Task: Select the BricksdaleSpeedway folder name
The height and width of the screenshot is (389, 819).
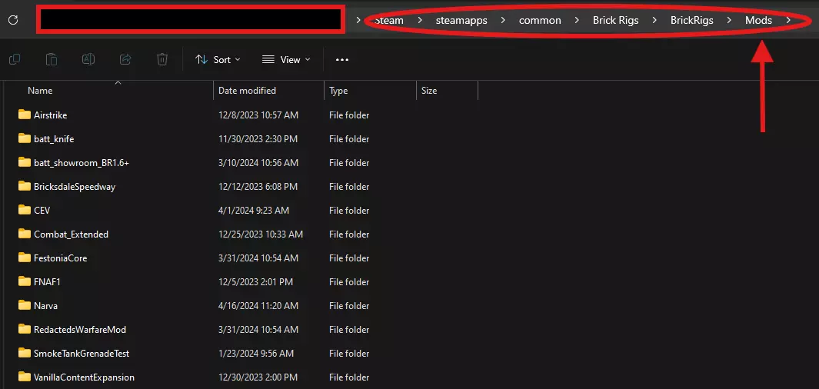Action: click(x=74, y=186)
